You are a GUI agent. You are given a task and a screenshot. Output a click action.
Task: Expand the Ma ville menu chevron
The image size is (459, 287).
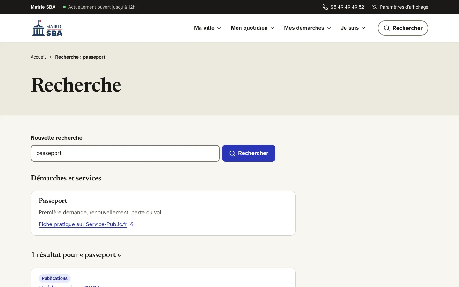click(219, 28)
